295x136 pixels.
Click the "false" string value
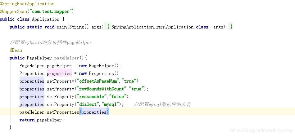point(118,97)
